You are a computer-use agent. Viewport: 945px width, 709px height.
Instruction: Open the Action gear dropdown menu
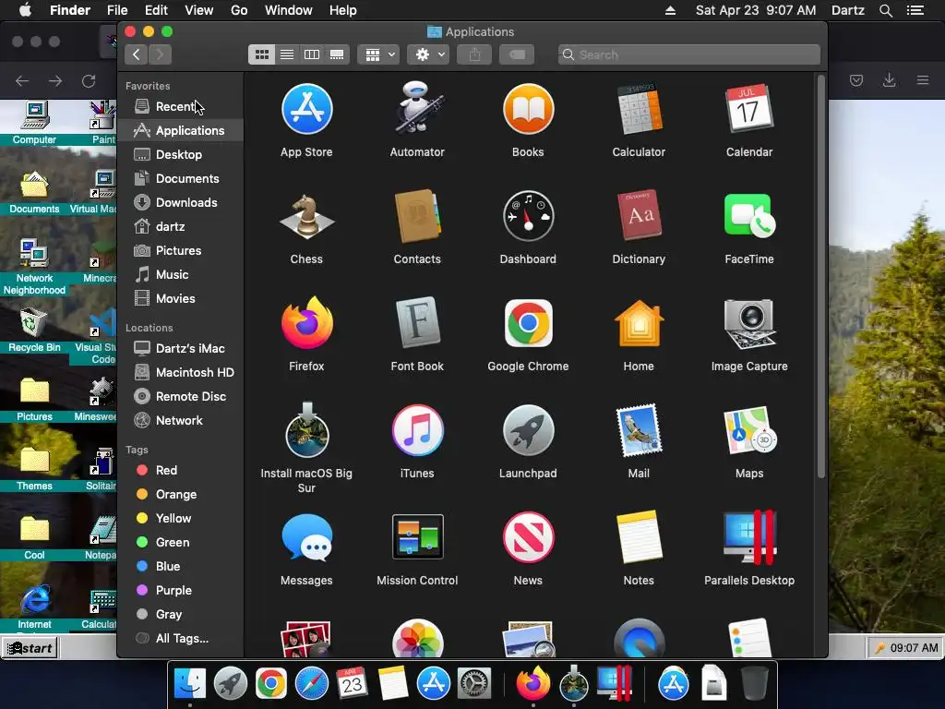428,54
